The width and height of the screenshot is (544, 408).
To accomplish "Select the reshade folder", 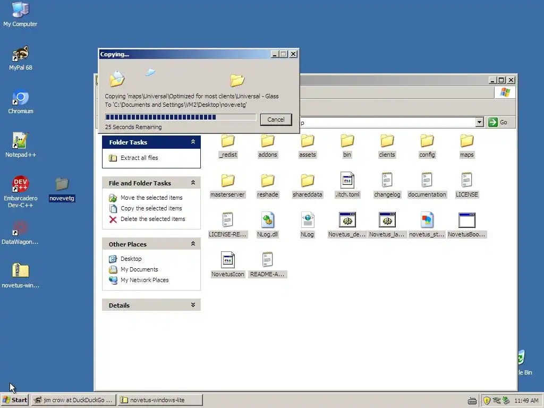I will tap(268, 185).
